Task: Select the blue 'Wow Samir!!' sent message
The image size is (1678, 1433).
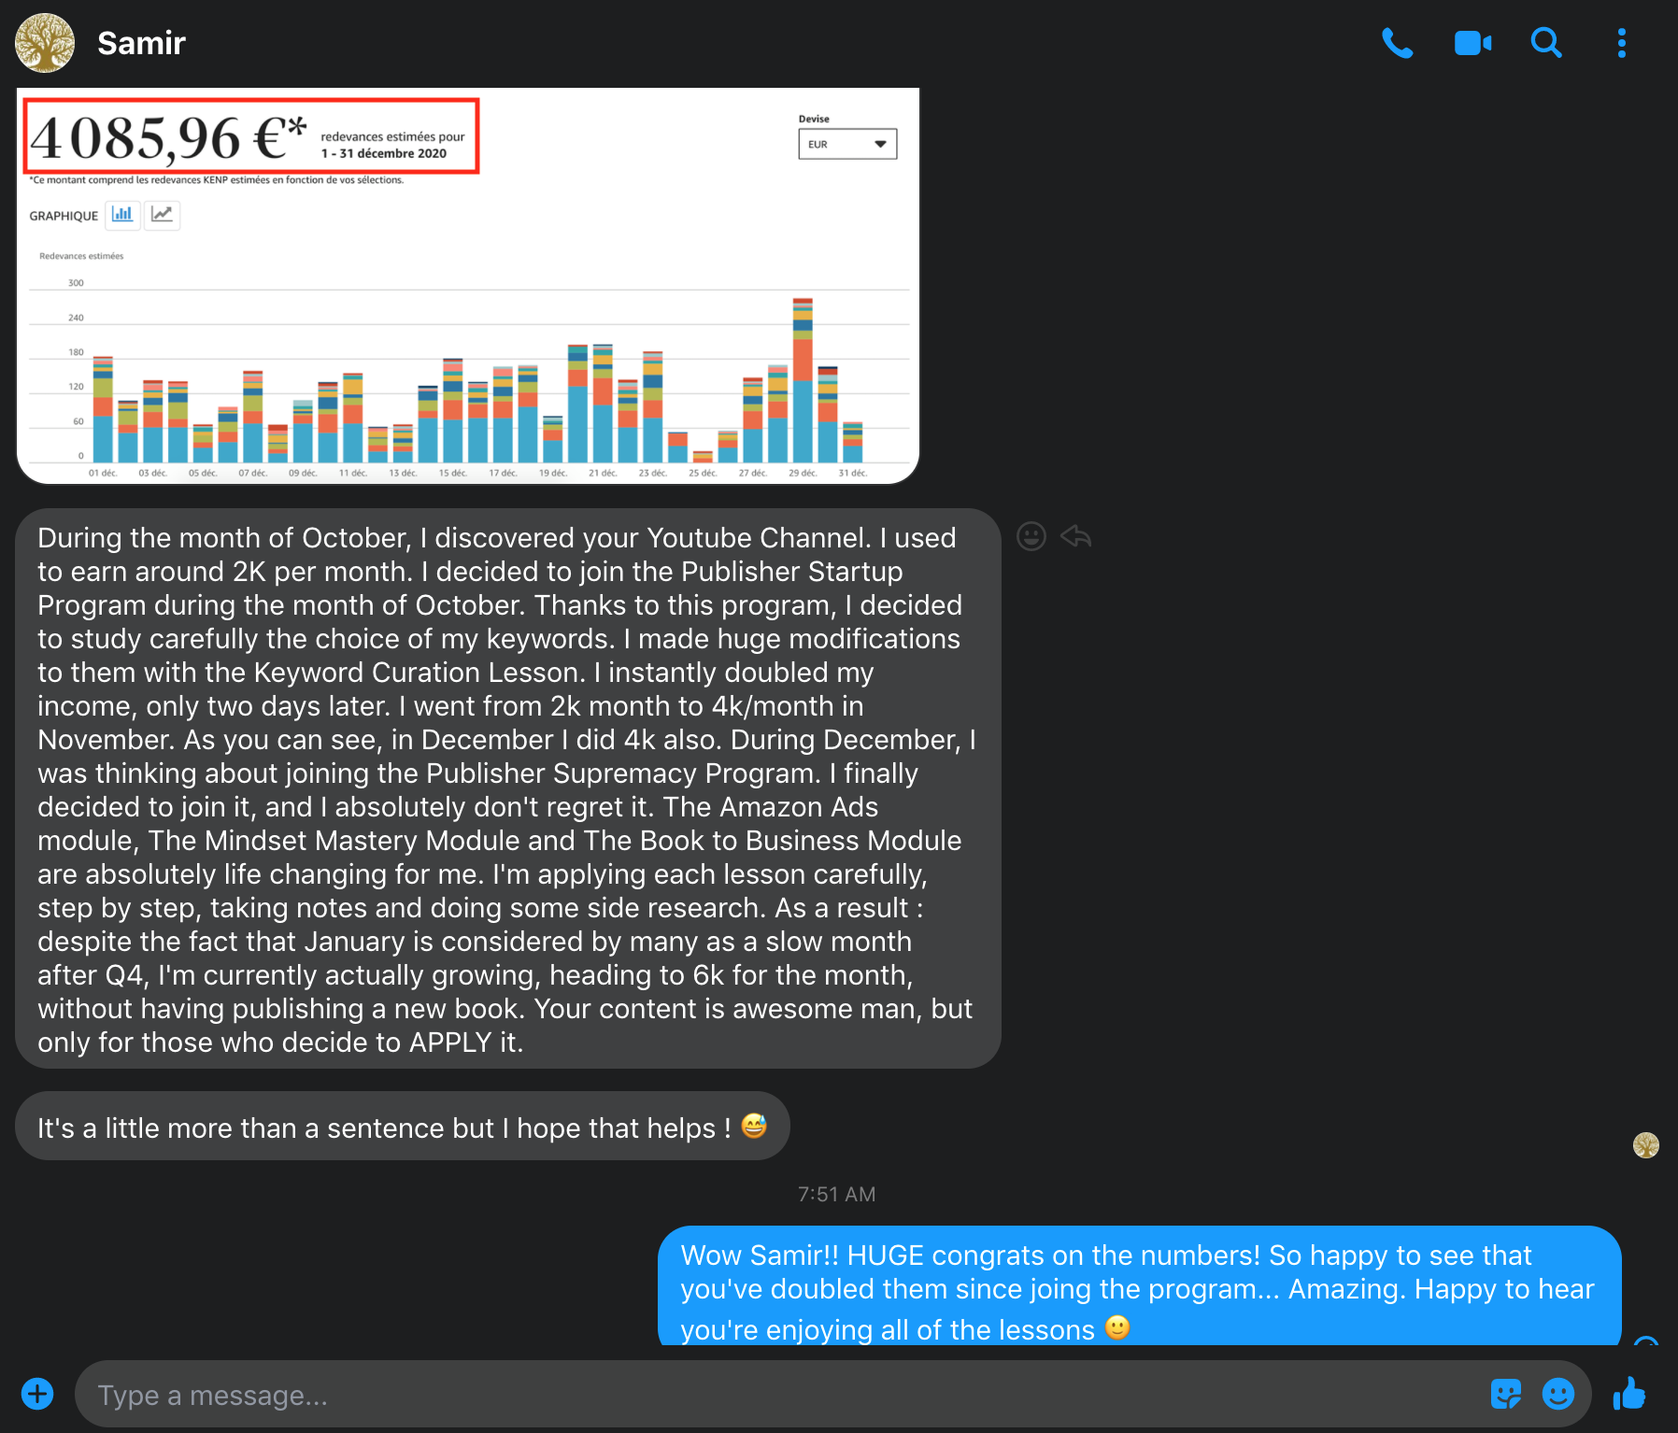Action: tap(1139, 1286)
